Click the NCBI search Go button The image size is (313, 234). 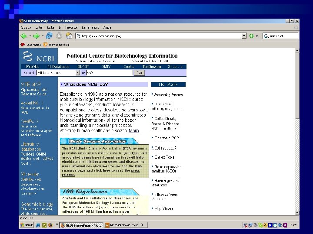140,73
